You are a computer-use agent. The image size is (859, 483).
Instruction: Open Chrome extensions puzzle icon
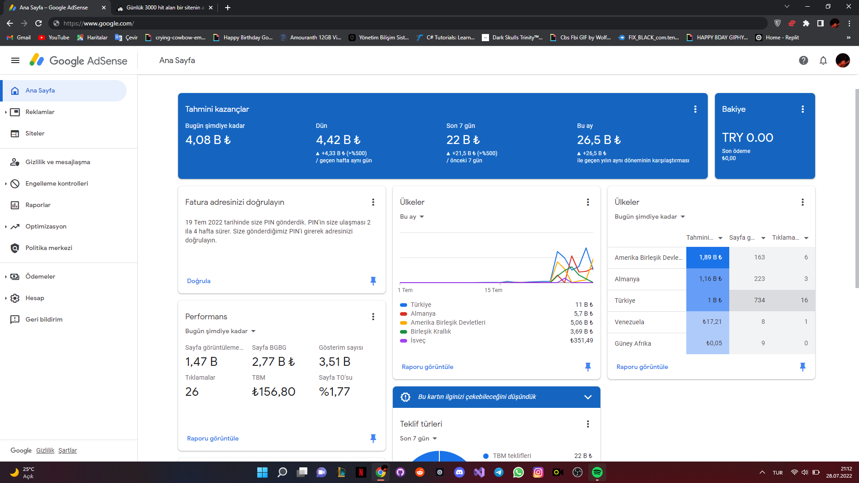click(x=806, y=23)
